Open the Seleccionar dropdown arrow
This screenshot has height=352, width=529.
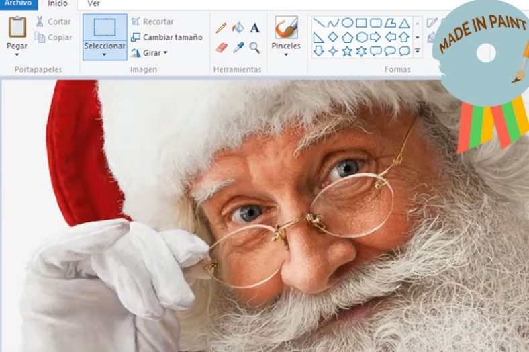(x=104, y=54)
